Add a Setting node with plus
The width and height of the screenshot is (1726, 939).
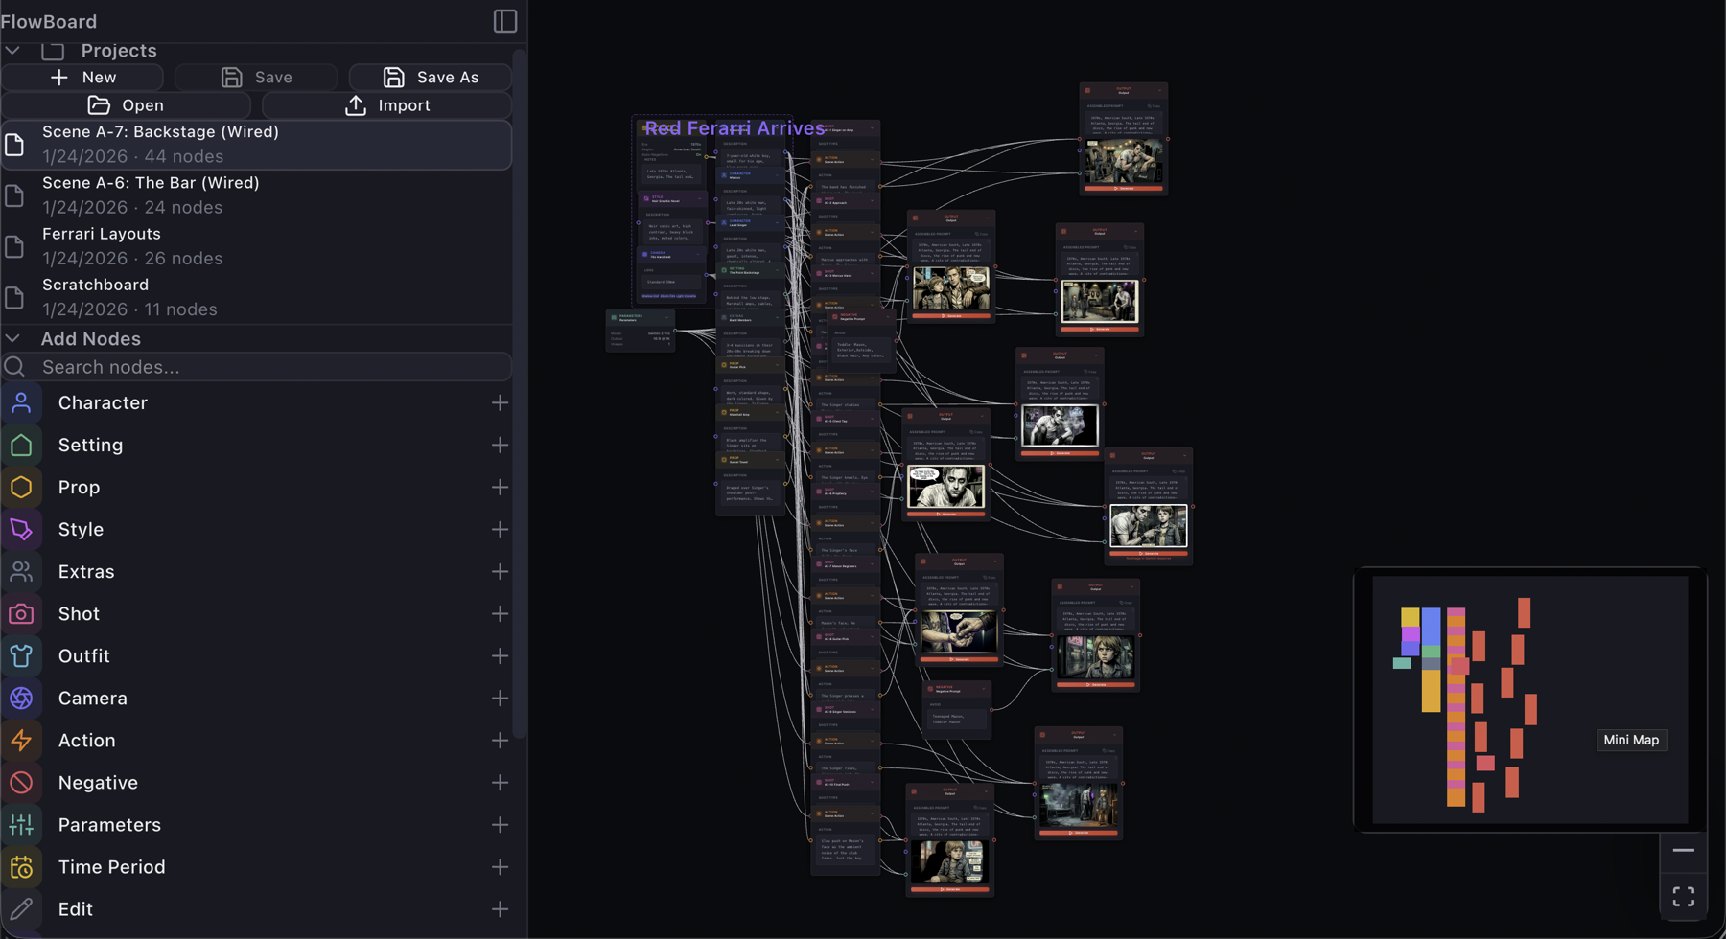point(500,446)
